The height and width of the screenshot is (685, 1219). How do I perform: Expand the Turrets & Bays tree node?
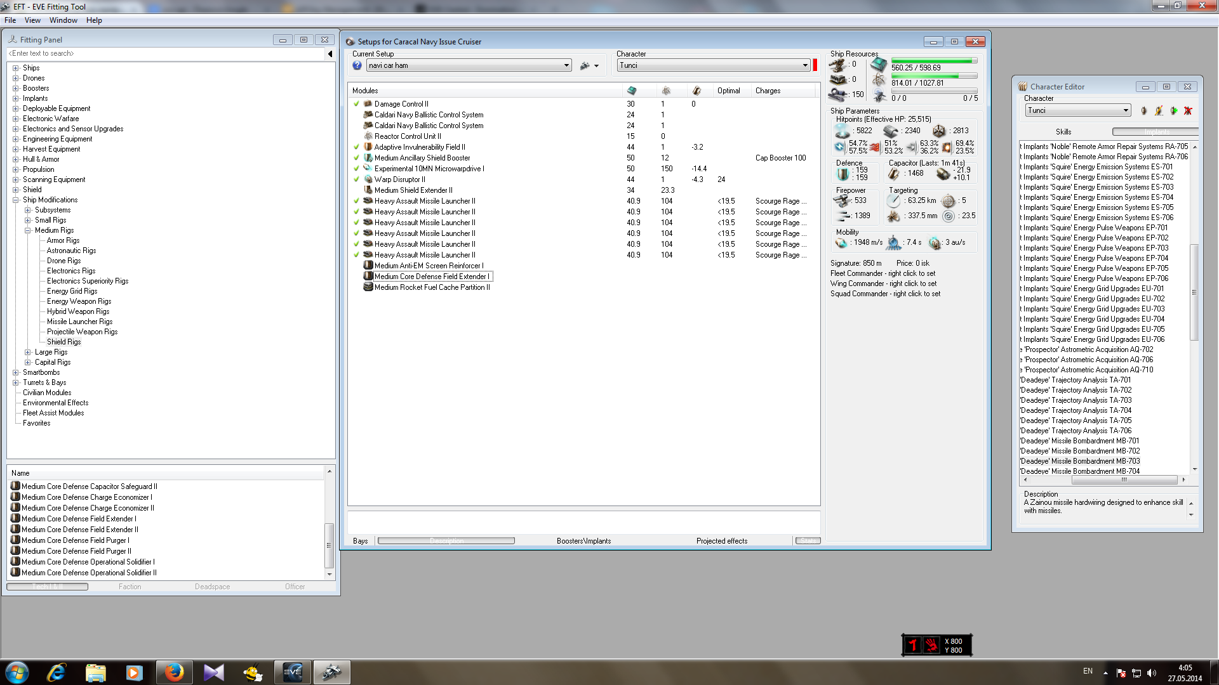(16, 382)
